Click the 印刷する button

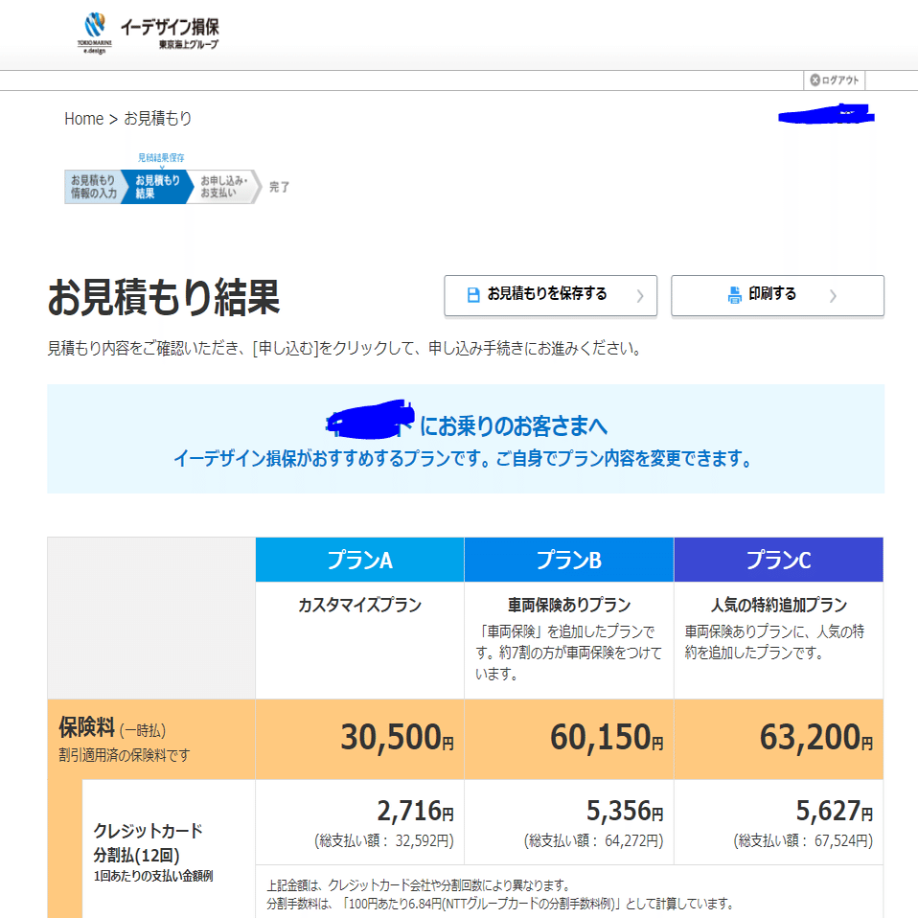[x=777, y=296]
